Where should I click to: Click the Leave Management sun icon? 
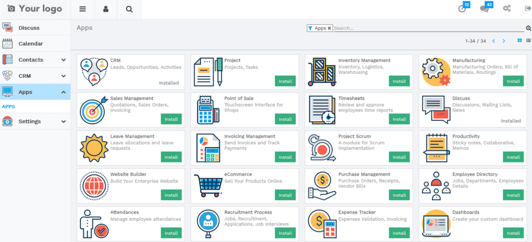(x=94, y=148)
